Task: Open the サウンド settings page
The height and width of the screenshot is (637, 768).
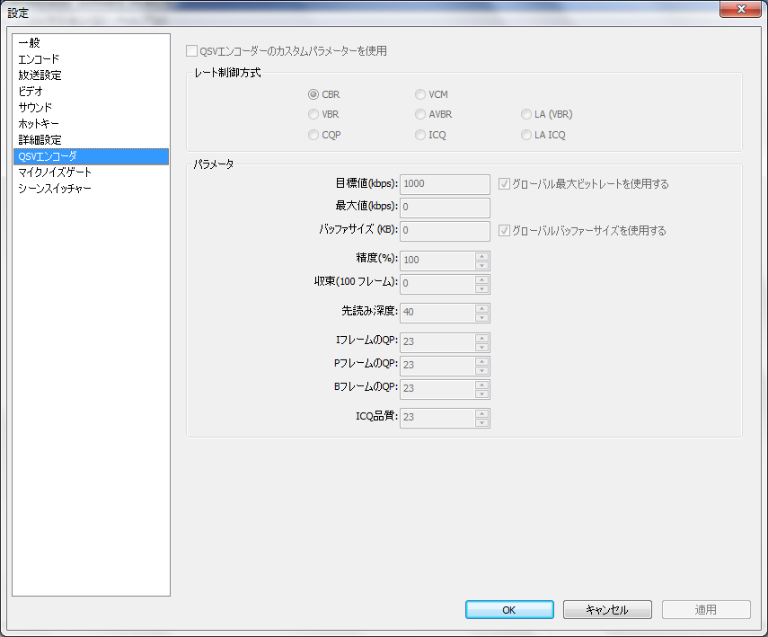Action: [91, 108]
